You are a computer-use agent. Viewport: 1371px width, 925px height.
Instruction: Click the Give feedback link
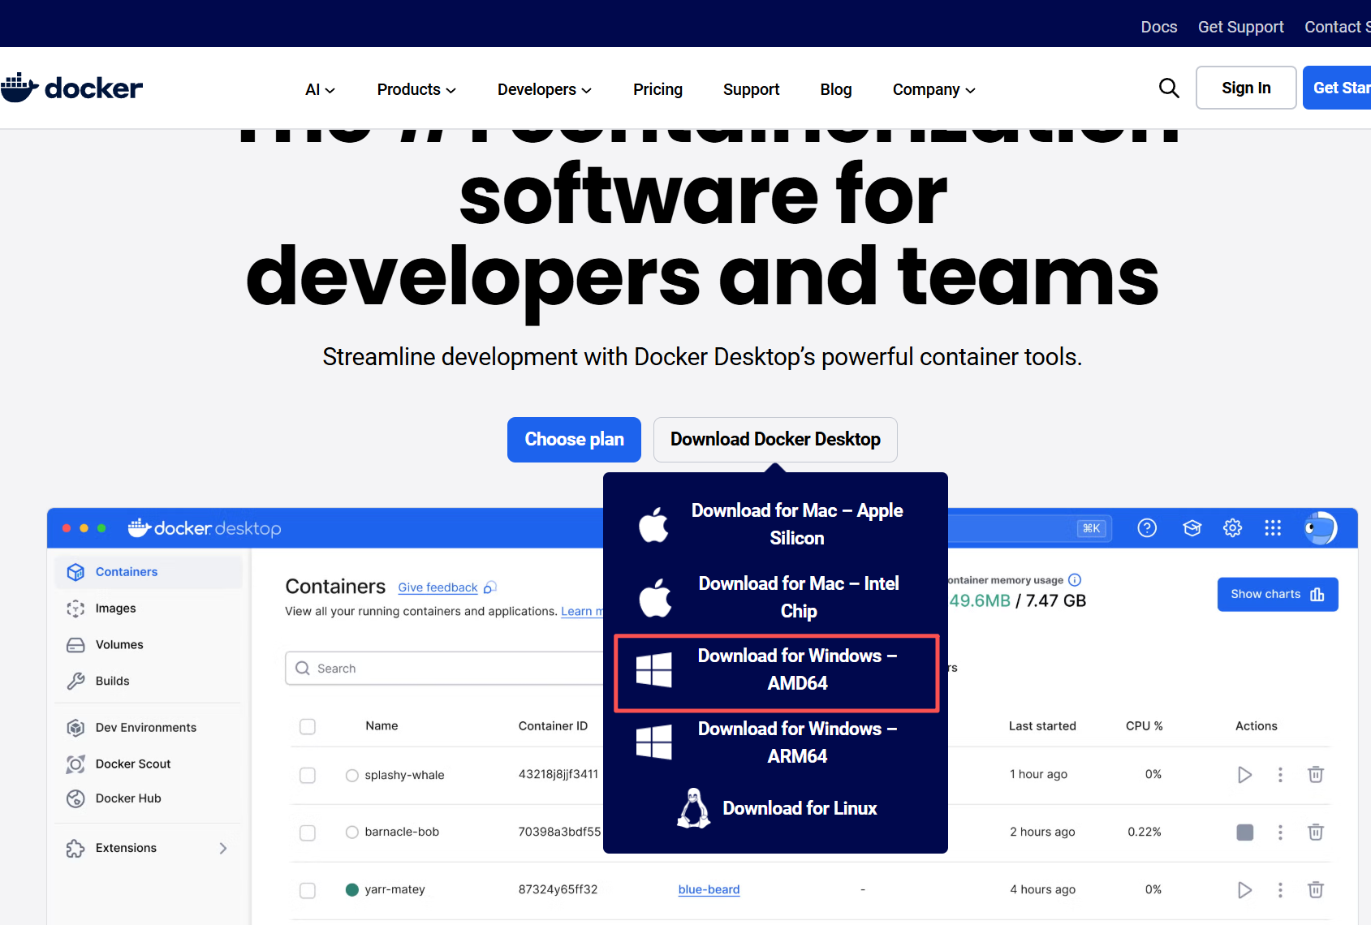438,587
